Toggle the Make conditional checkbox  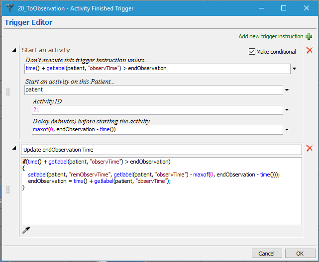pyautogui.click(x=252, y=52)
